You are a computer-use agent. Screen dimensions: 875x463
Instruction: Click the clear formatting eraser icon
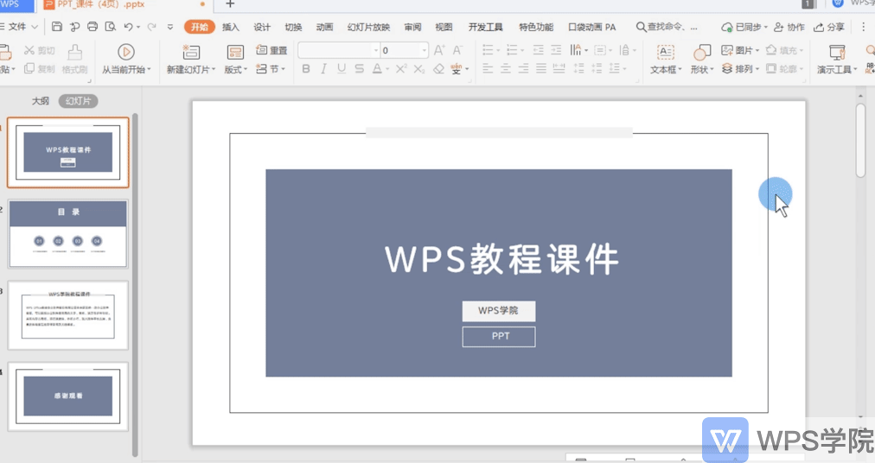(x=438, y=68)
